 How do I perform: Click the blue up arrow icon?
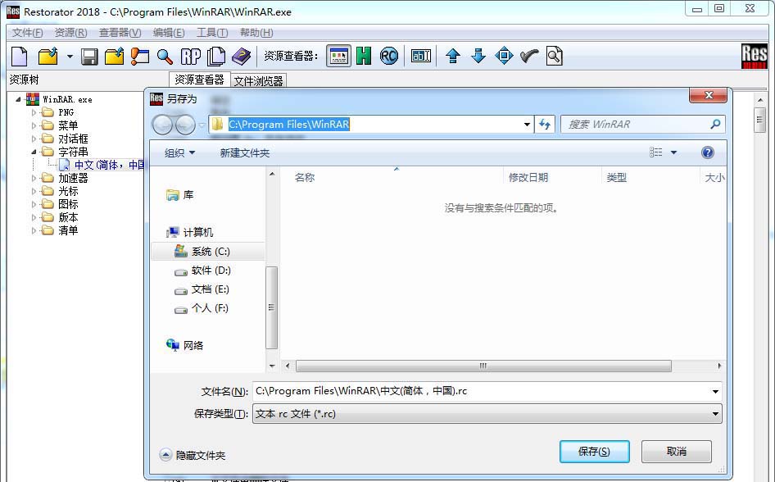[453, 56]
